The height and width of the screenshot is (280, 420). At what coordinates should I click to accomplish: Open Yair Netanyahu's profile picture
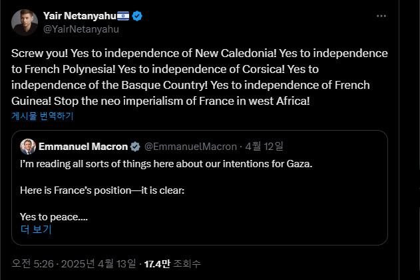tap(23, 22)
